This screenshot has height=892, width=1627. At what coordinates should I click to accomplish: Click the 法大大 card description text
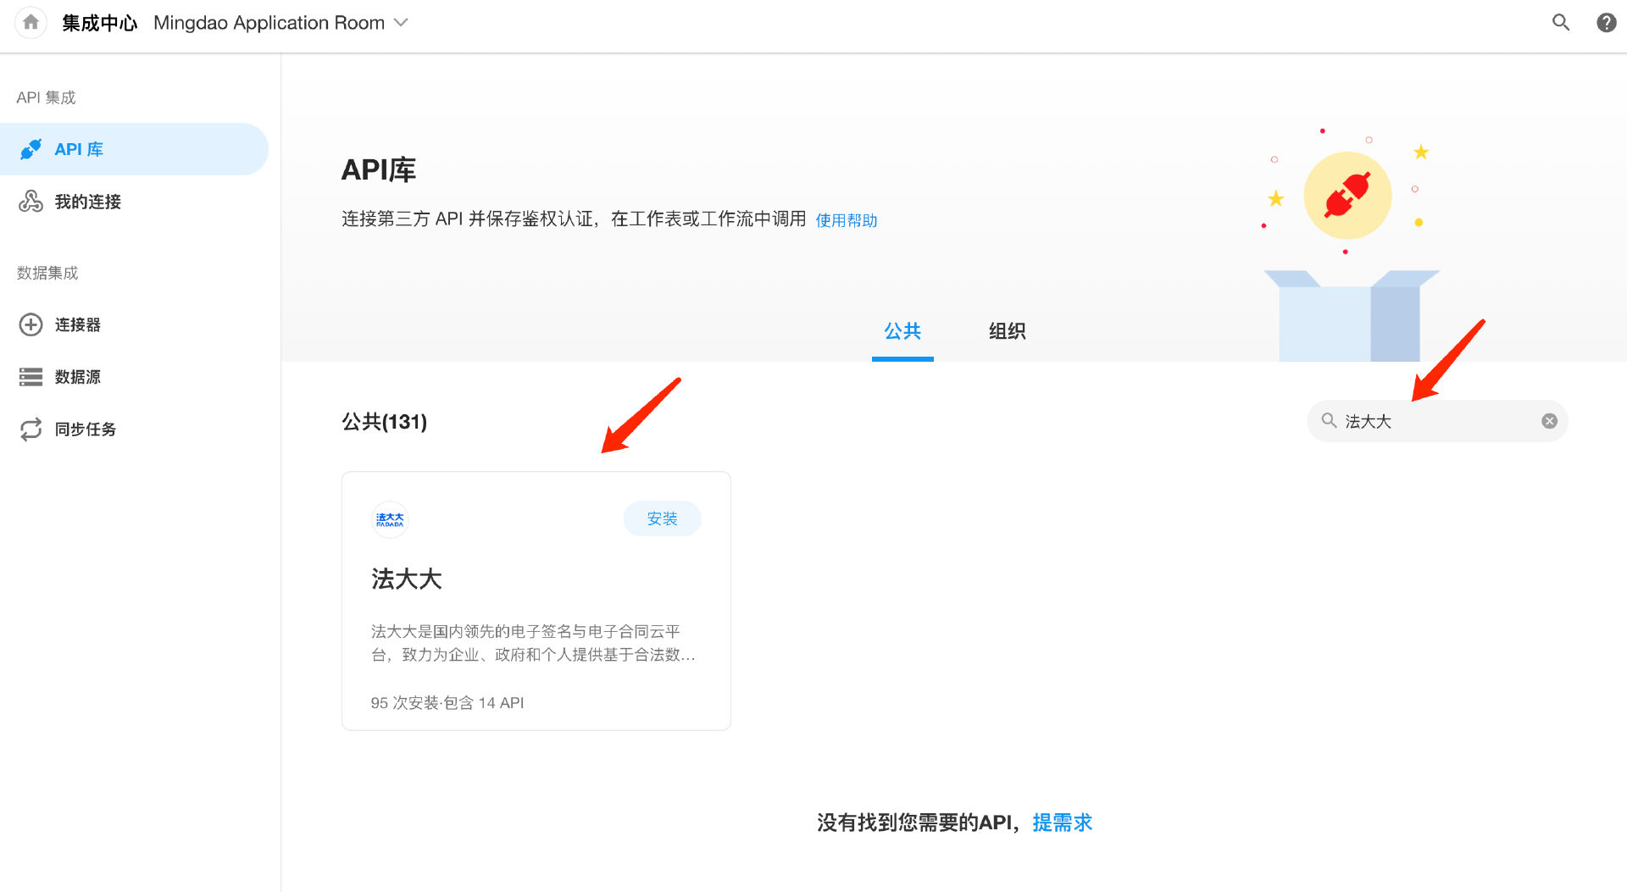pos(533,643)
